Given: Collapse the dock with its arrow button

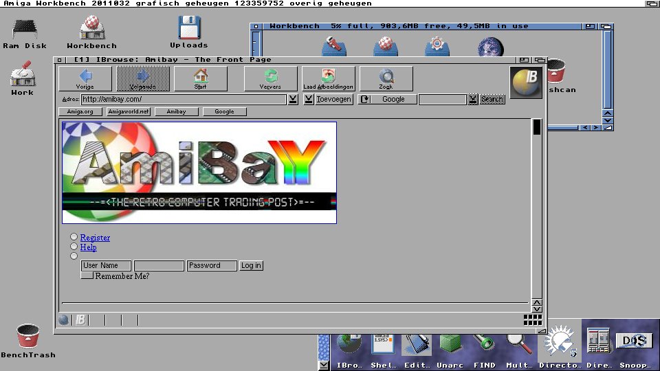Looking at the screenshot, I should (x=323, y=365).
